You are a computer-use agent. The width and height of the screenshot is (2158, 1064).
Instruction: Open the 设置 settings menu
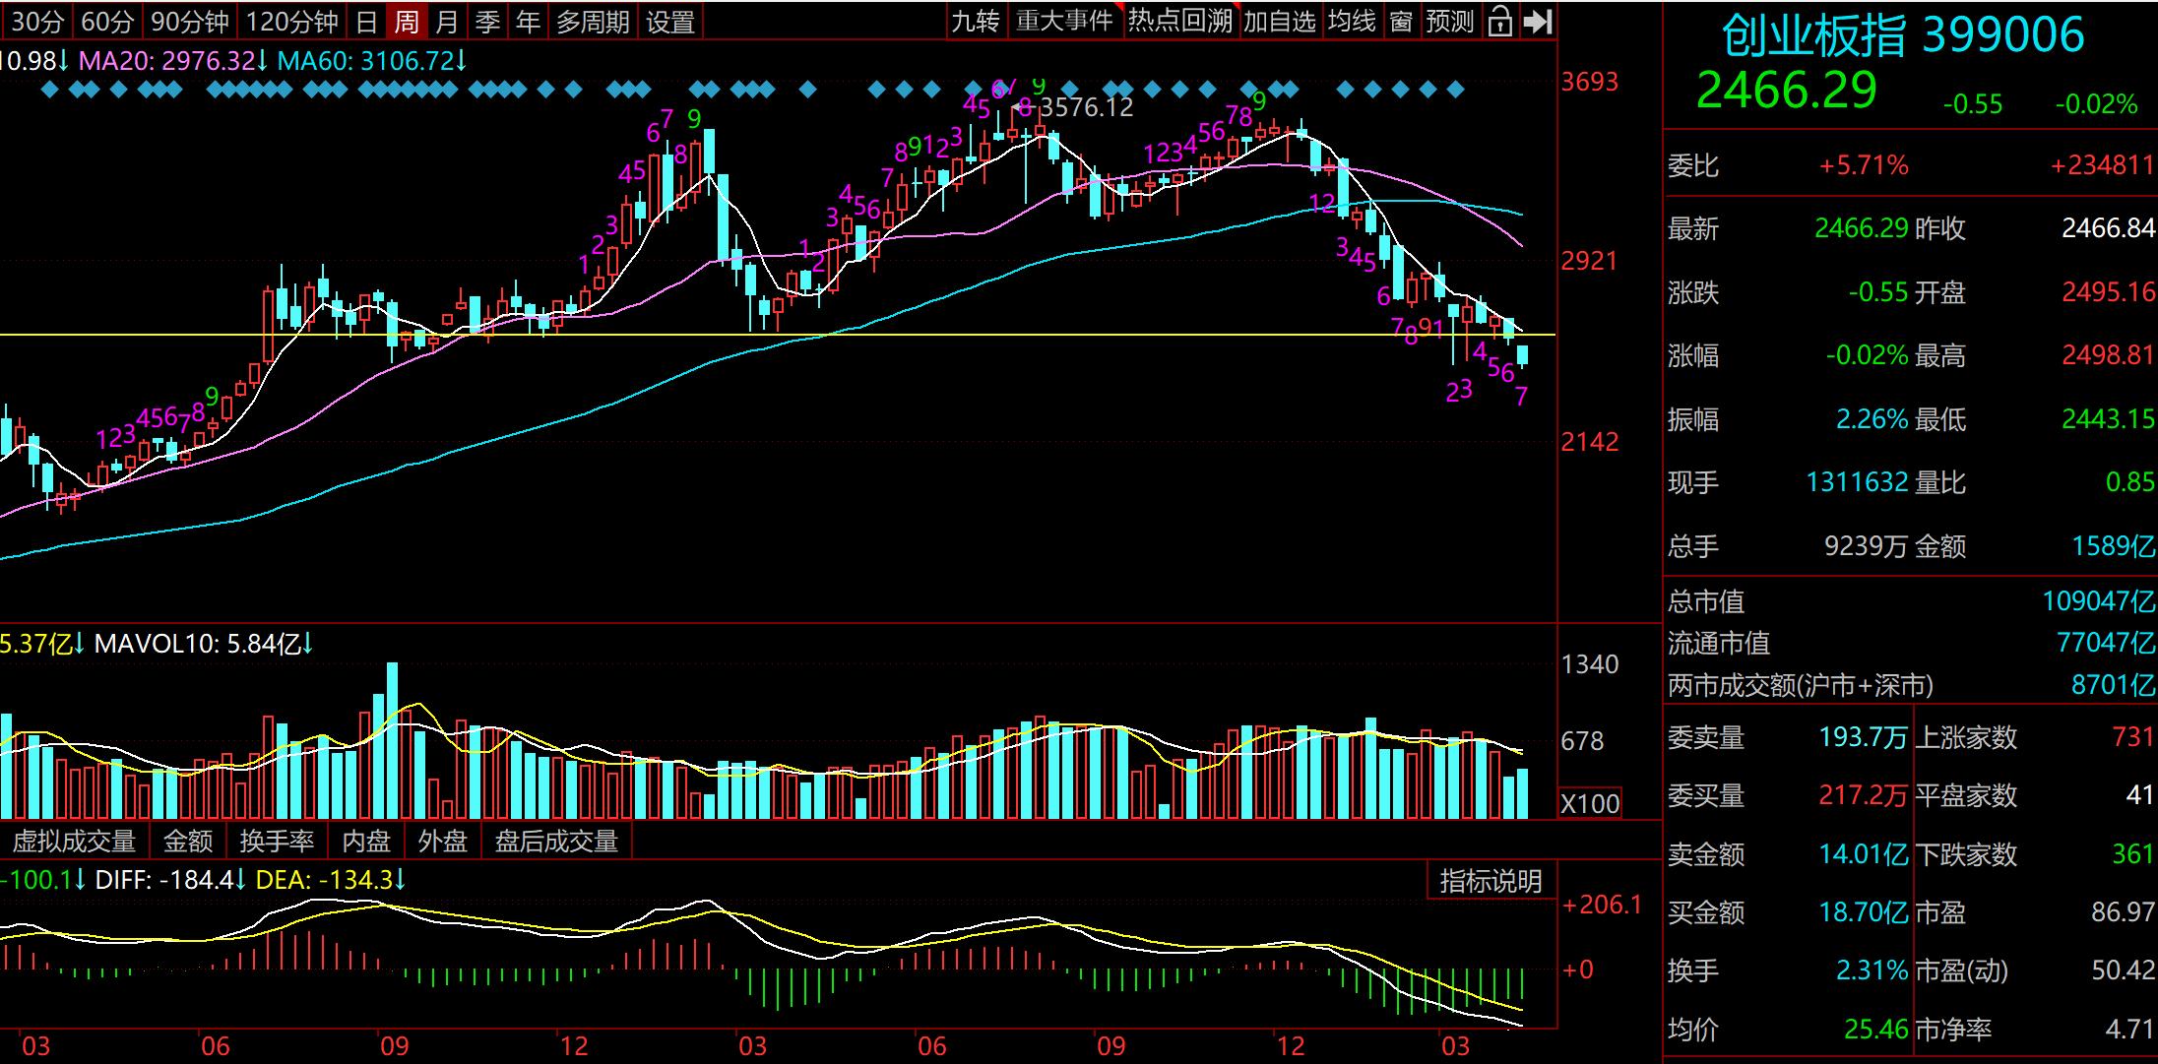[670, 22]
